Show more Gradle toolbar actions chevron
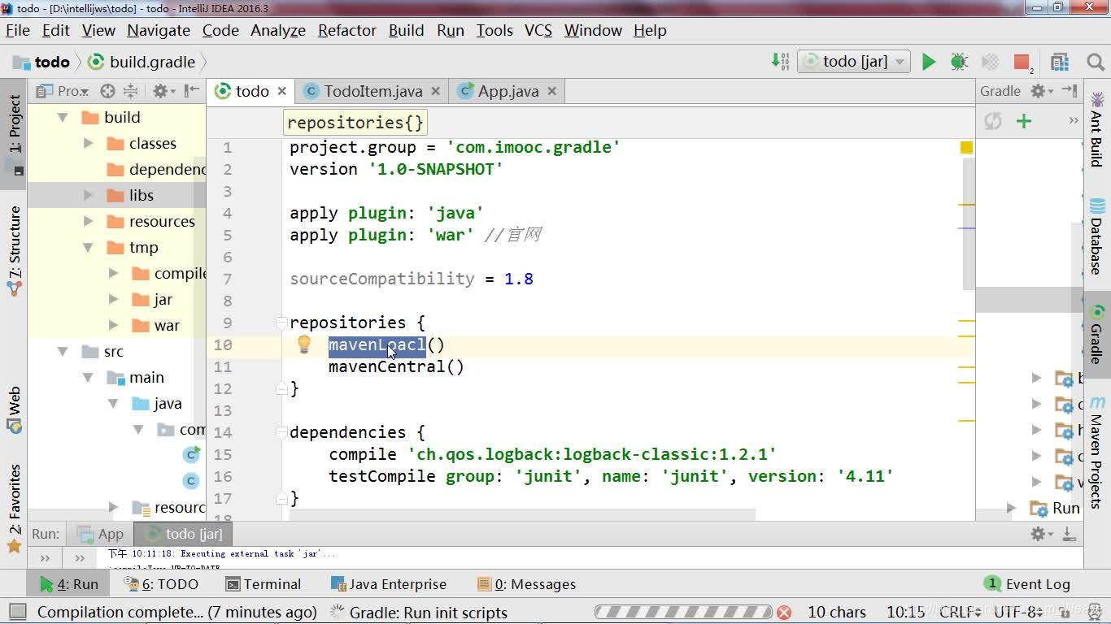The width and height of the screenshot is (1111, 624). point(1074,121)
